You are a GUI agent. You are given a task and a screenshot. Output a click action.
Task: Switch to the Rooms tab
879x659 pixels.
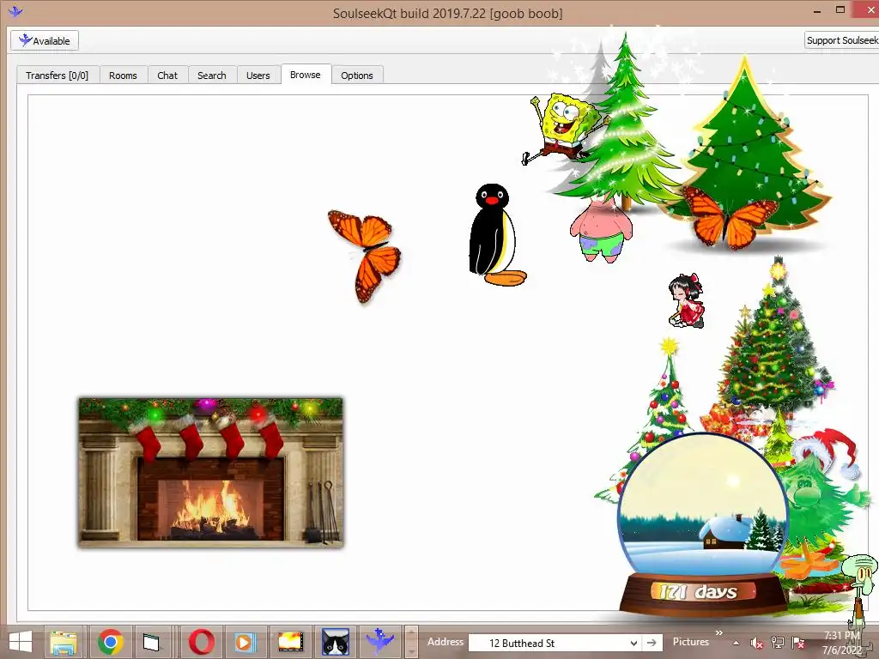pyautogui.click(x=123, y=76)
